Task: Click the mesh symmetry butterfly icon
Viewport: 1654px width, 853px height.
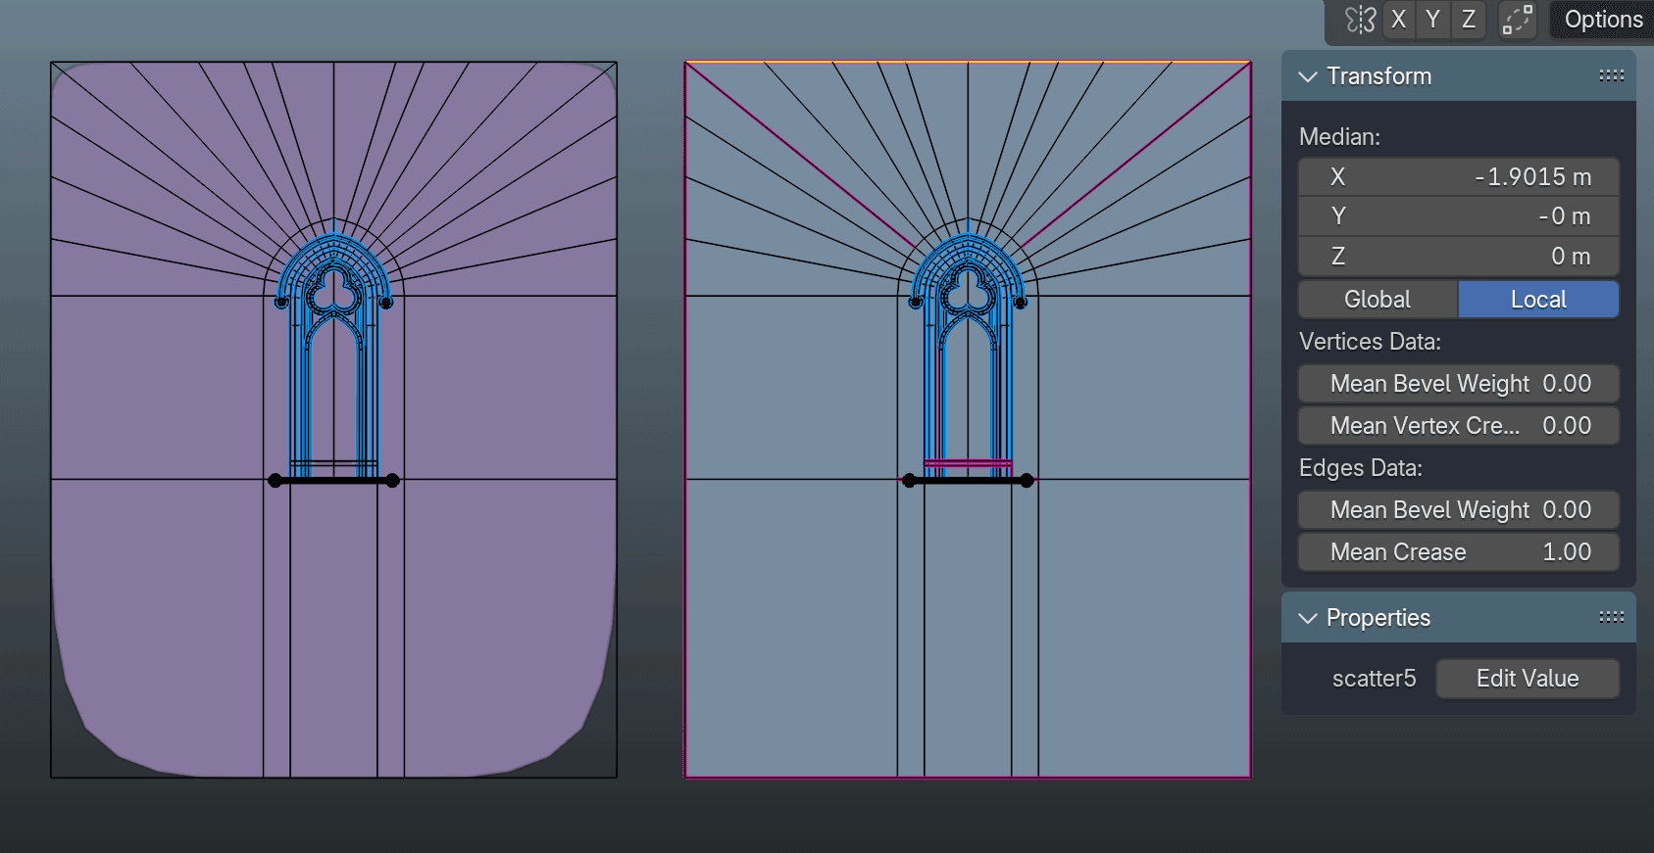Action: click(1360, 20)
